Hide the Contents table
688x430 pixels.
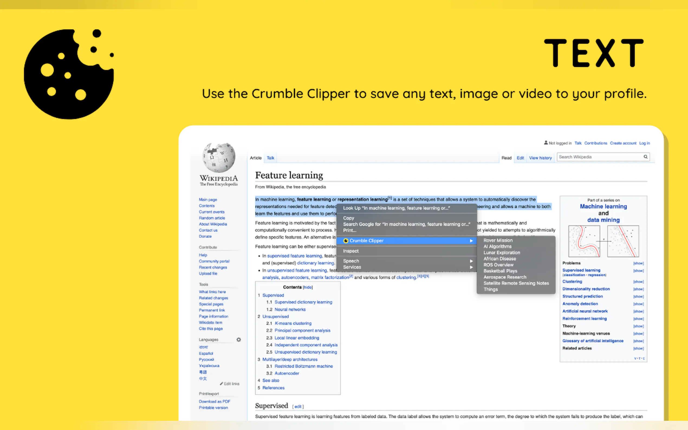coord(308,287)
